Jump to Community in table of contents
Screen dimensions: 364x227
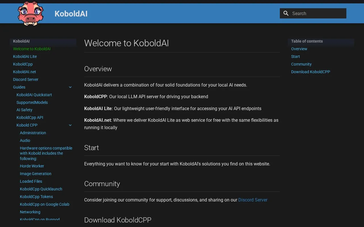click(x=301, y=64)
